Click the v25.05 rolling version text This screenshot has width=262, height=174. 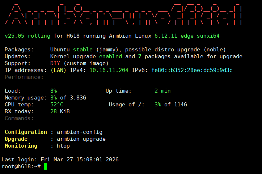pos(28,36)
